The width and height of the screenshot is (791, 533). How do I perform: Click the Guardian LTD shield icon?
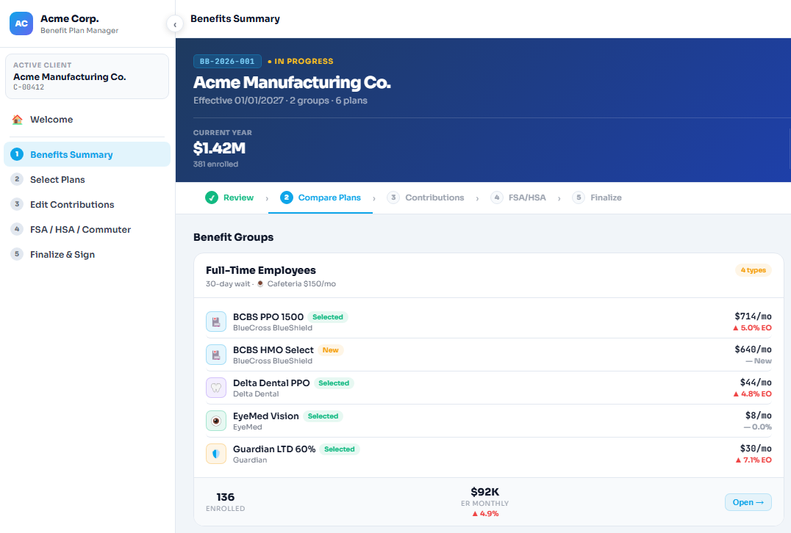click(216, 454)
